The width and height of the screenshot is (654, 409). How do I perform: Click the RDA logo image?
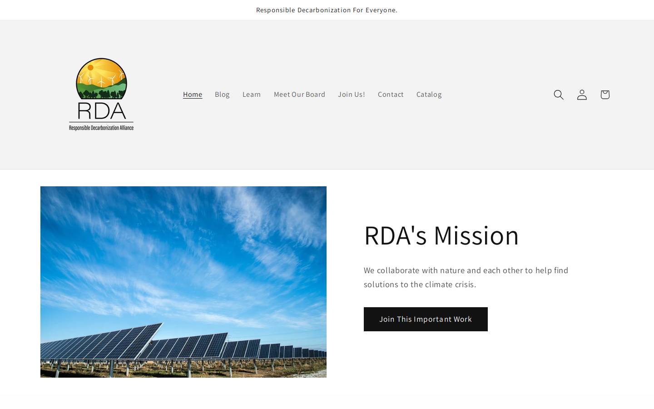pos(101,95)
